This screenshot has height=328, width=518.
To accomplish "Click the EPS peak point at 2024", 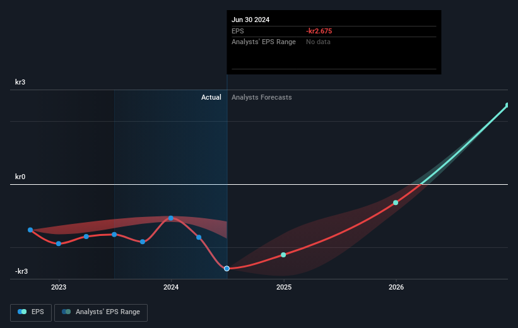I will click(171, 218).
